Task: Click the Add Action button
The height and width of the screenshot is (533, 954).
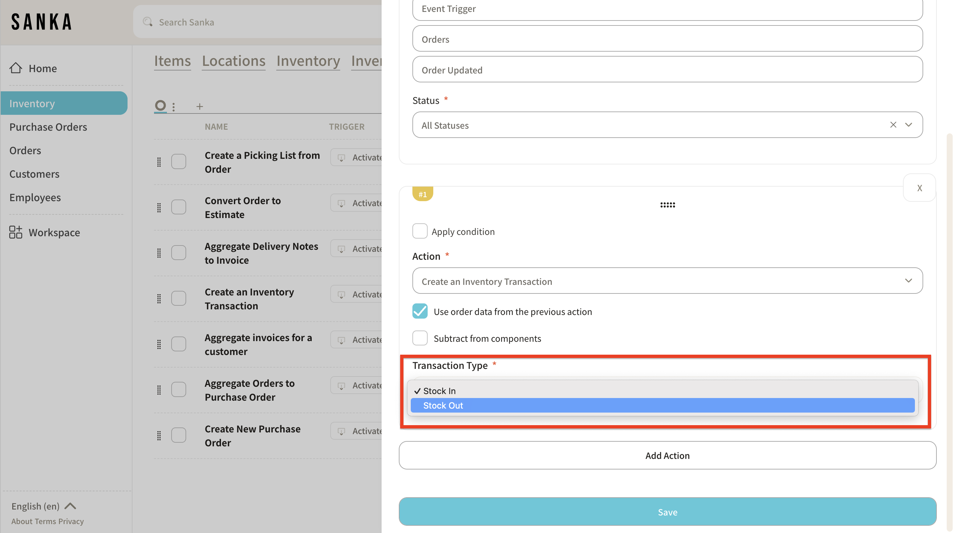Action: pos(667,455)
